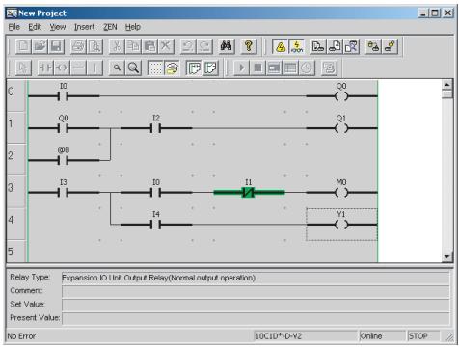
Task: Click the Open file folder icon
Action: pyautogui.click(x=40, y=46)
